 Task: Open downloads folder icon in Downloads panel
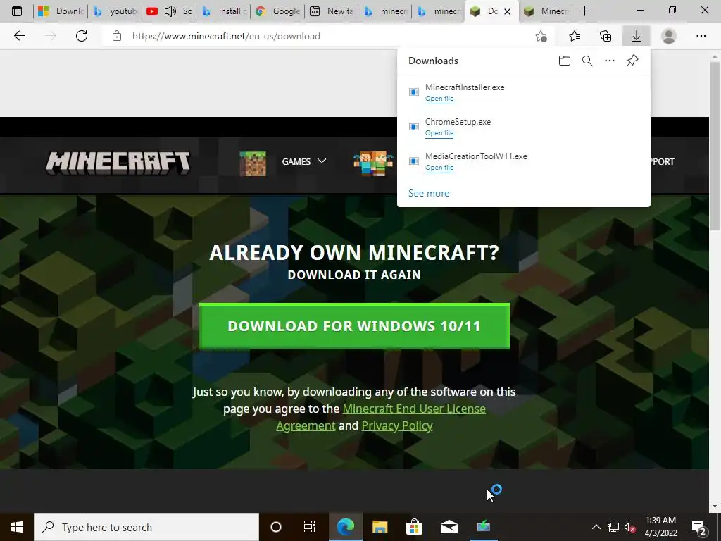click(564, 61)
